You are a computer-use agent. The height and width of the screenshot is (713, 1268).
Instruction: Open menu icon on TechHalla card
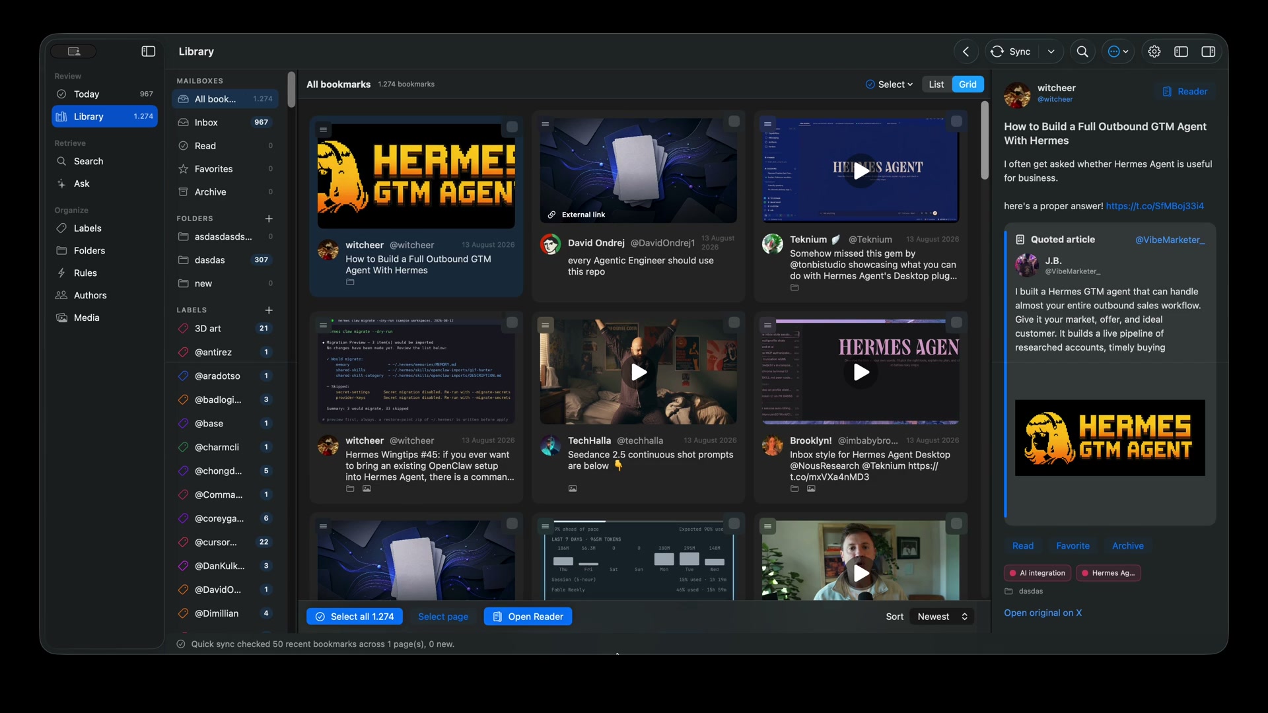pyautogui.click(x=545, y=325)
